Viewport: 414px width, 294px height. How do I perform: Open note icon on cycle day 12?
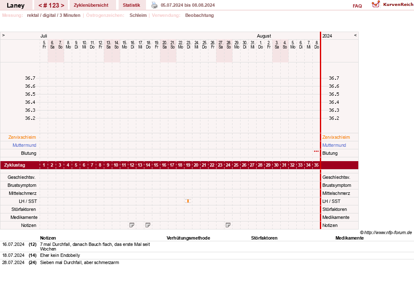pos(132,225)
